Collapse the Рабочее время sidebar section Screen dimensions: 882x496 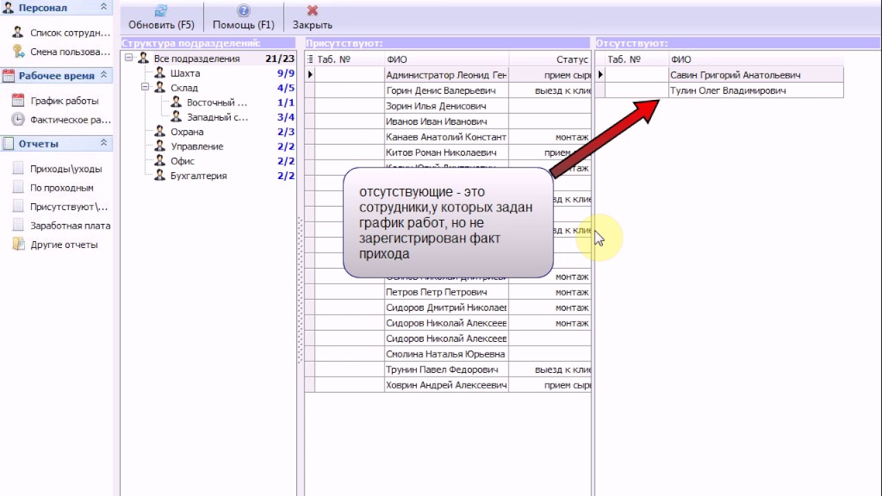tap(103, 75)
